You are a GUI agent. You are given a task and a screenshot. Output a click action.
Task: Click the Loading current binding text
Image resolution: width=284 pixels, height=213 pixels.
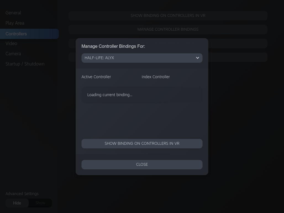pos(110,95)
